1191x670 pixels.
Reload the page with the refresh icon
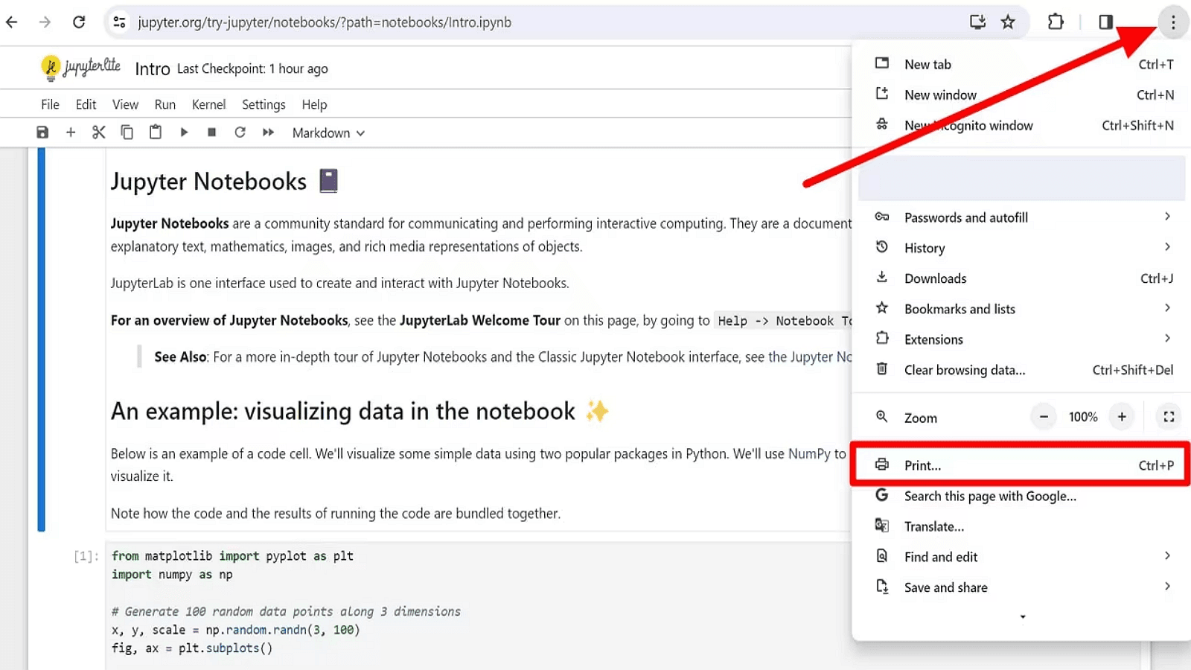(x=79, y=22)
